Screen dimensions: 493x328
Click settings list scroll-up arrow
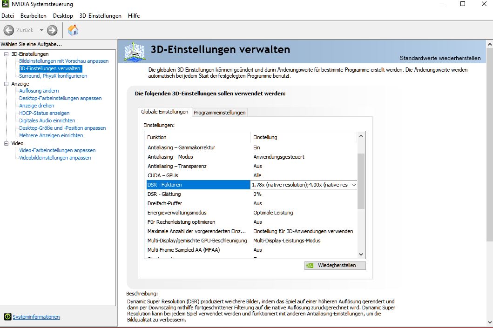(x=361, y=136)
